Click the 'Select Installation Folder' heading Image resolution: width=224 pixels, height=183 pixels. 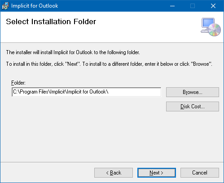coord(51,21)
